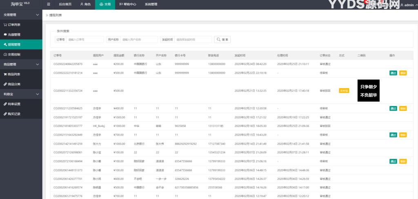This screenshot has width=418, height=199.
Task: Open 订单列表 in the sidebar
Action: (14, 24)
